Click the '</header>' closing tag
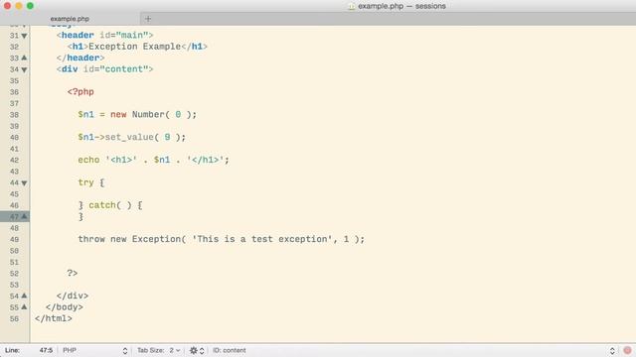This screenshot has height=357, width=636. [x=80, y=58]
